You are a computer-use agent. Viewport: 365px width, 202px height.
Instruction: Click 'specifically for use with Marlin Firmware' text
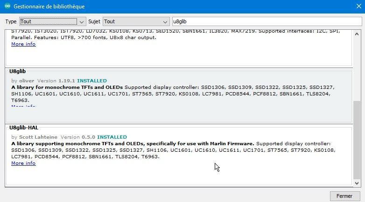coord(200,144)
